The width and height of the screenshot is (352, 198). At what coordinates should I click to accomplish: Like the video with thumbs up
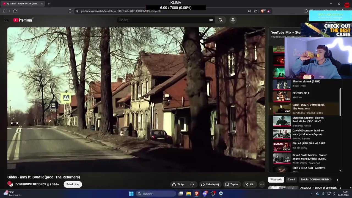(x=178, y=184)
